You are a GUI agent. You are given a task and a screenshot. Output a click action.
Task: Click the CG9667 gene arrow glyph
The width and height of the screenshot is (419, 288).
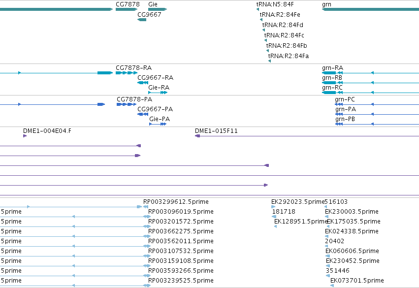click(142, 20)
